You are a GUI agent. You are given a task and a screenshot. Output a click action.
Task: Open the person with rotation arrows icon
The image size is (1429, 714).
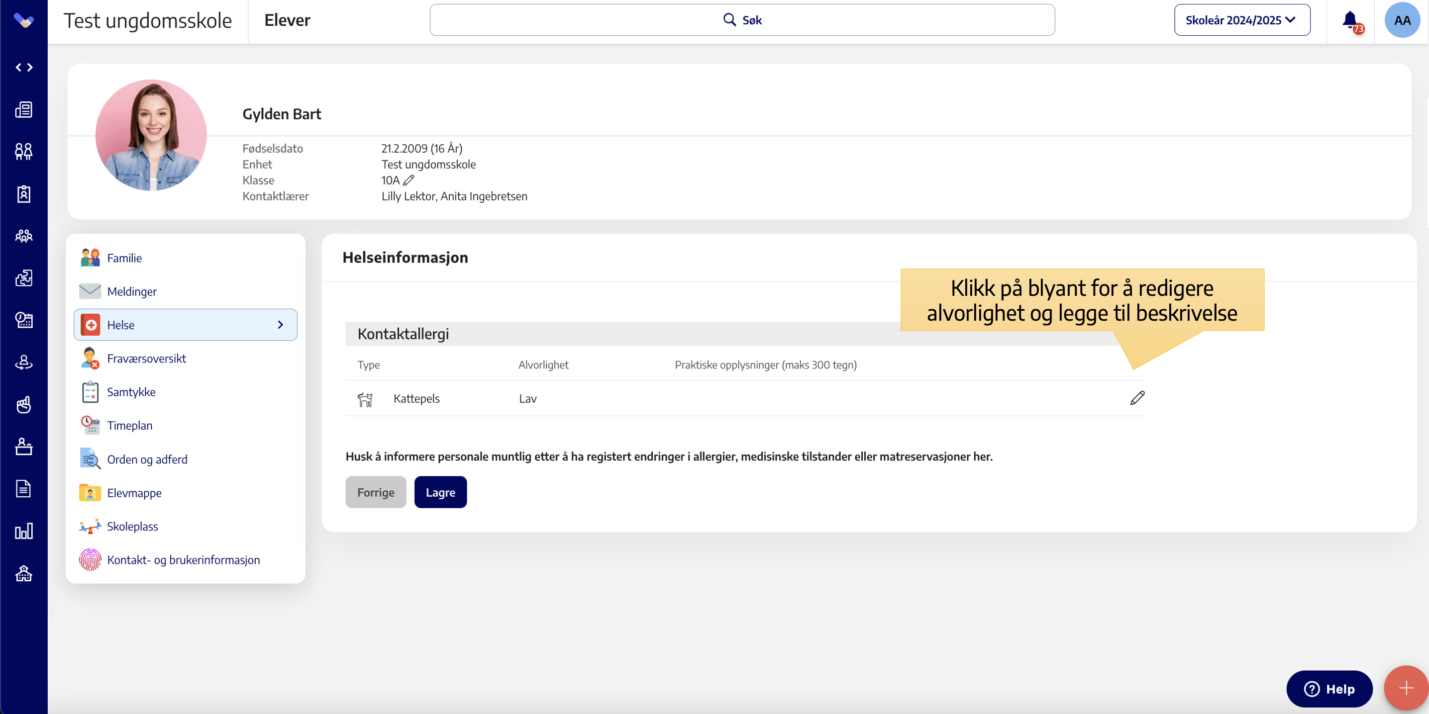tap(24, 362)
